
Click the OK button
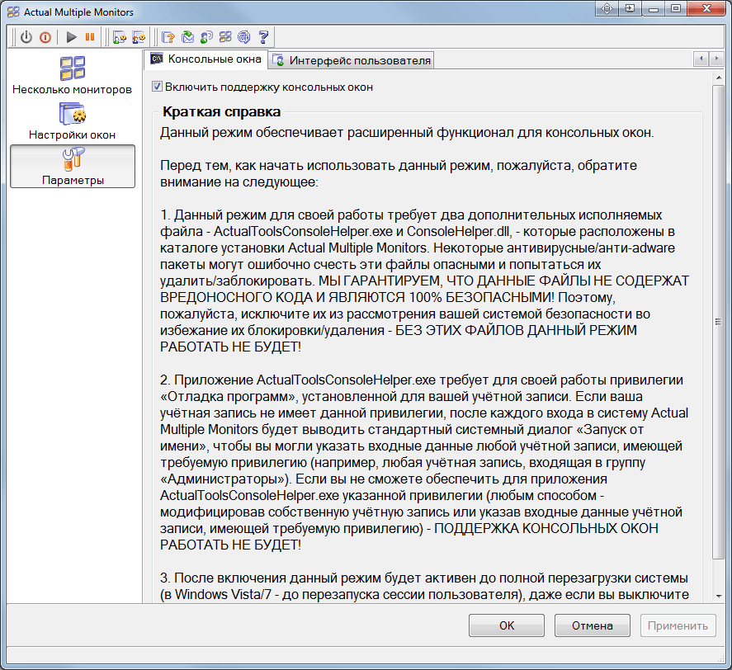pos(507,625)
